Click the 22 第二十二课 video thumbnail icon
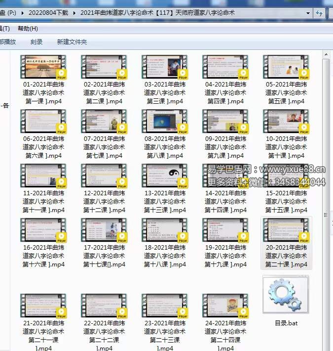 104,306
